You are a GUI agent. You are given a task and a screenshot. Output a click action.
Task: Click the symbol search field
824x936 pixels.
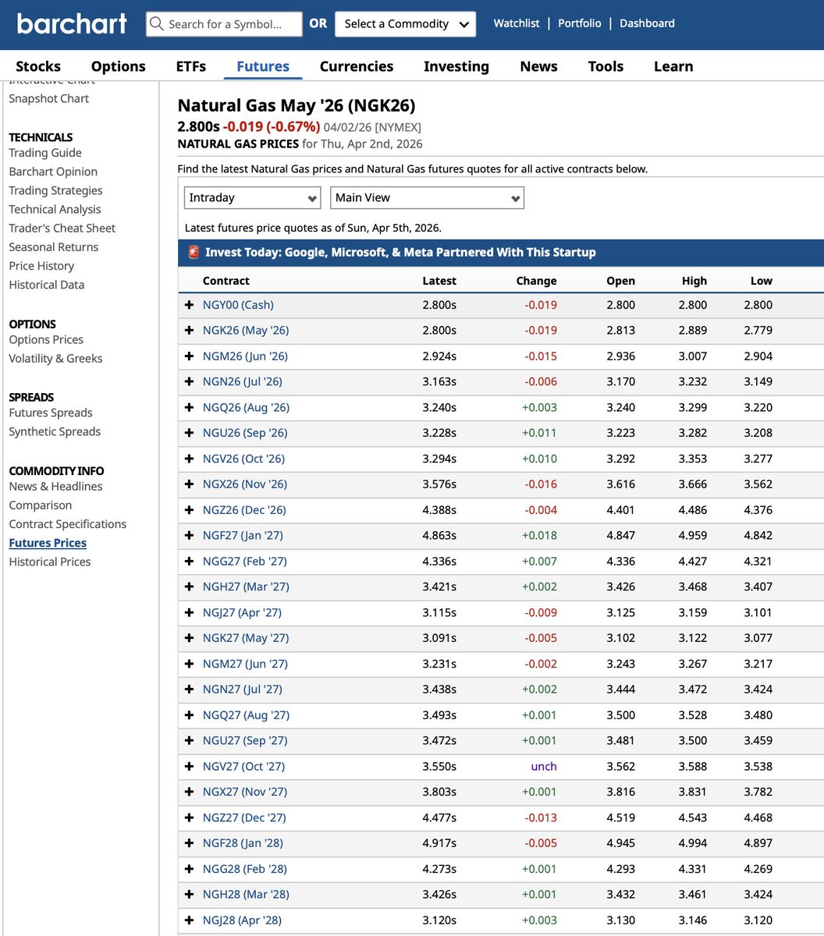(224, 24)
